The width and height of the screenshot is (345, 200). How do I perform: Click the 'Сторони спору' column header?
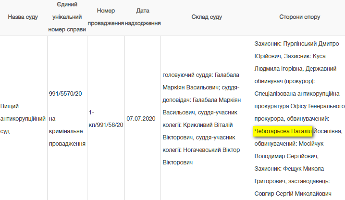coord(299,17)
